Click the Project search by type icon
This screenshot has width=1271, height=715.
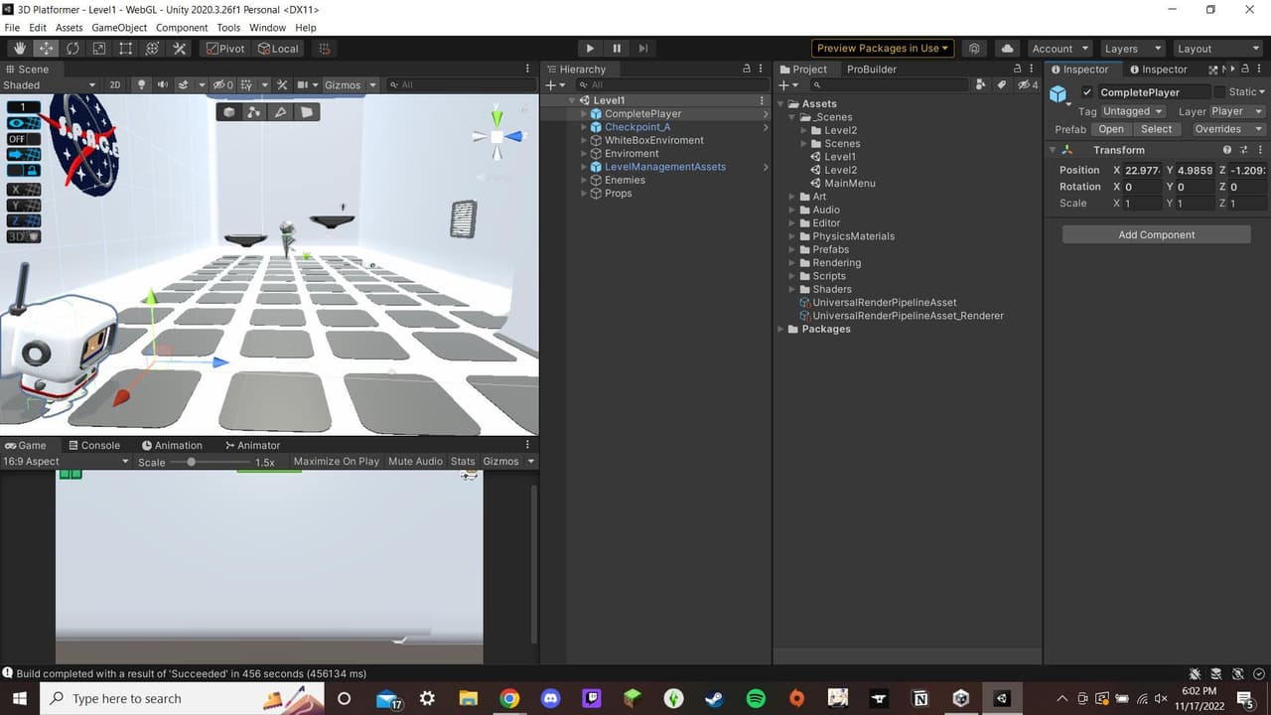981,84
